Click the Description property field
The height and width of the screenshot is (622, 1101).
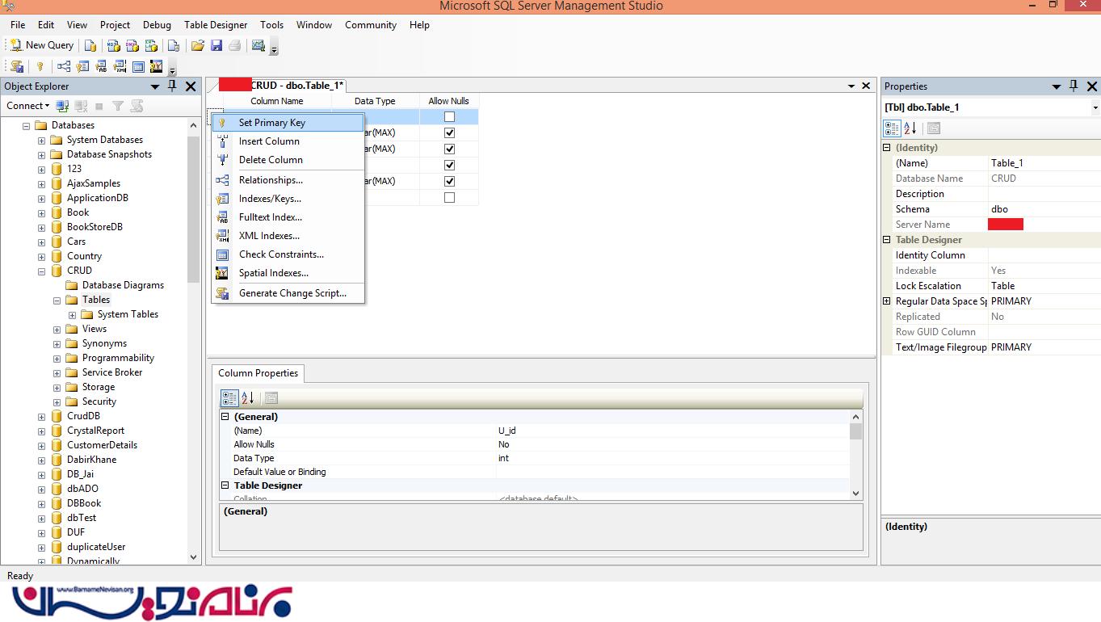pos(1042,194)
